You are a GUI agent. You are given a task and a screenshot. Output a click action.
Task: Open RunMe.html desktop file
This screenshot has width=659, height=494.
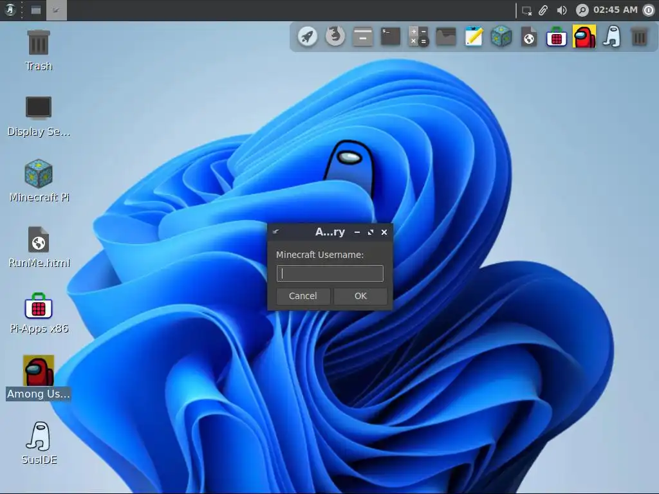[39, 248]
